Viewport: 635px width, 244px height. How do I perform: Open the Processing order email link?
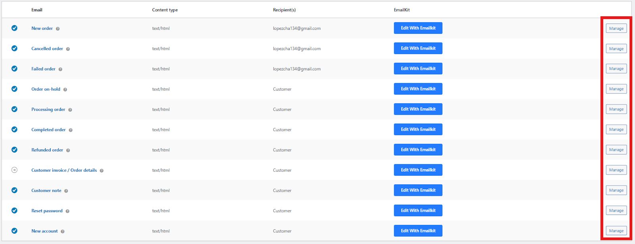(x=48, y=109)
